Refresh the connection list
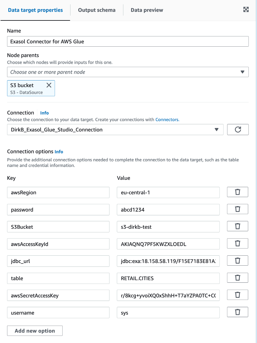This screenshot has width=257, height=343. tap(238, 130)
